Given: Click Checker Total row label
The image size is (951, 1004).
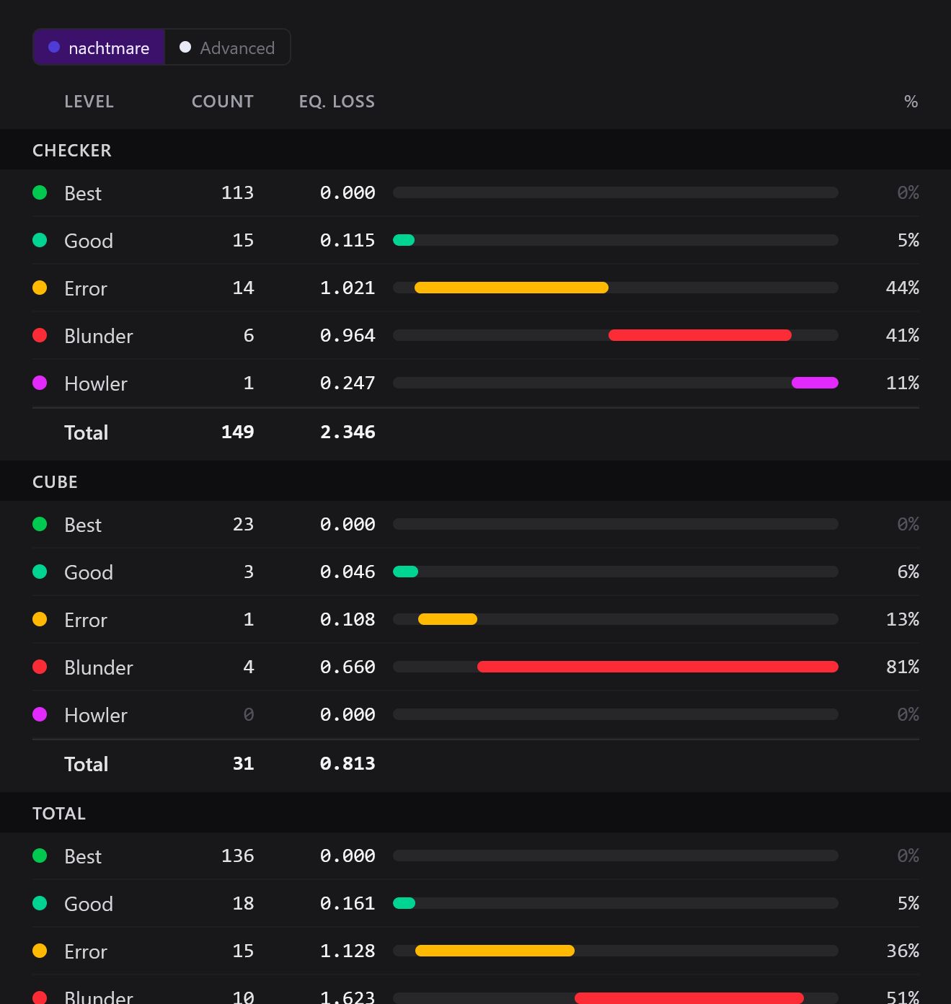Looking at the screenshot, I should tap(86, 432).
